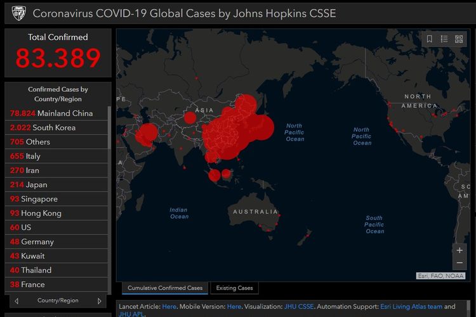This screenshot has height=317, width=476.
Task: Go to previous Country/Region list page
Action: 17,301
